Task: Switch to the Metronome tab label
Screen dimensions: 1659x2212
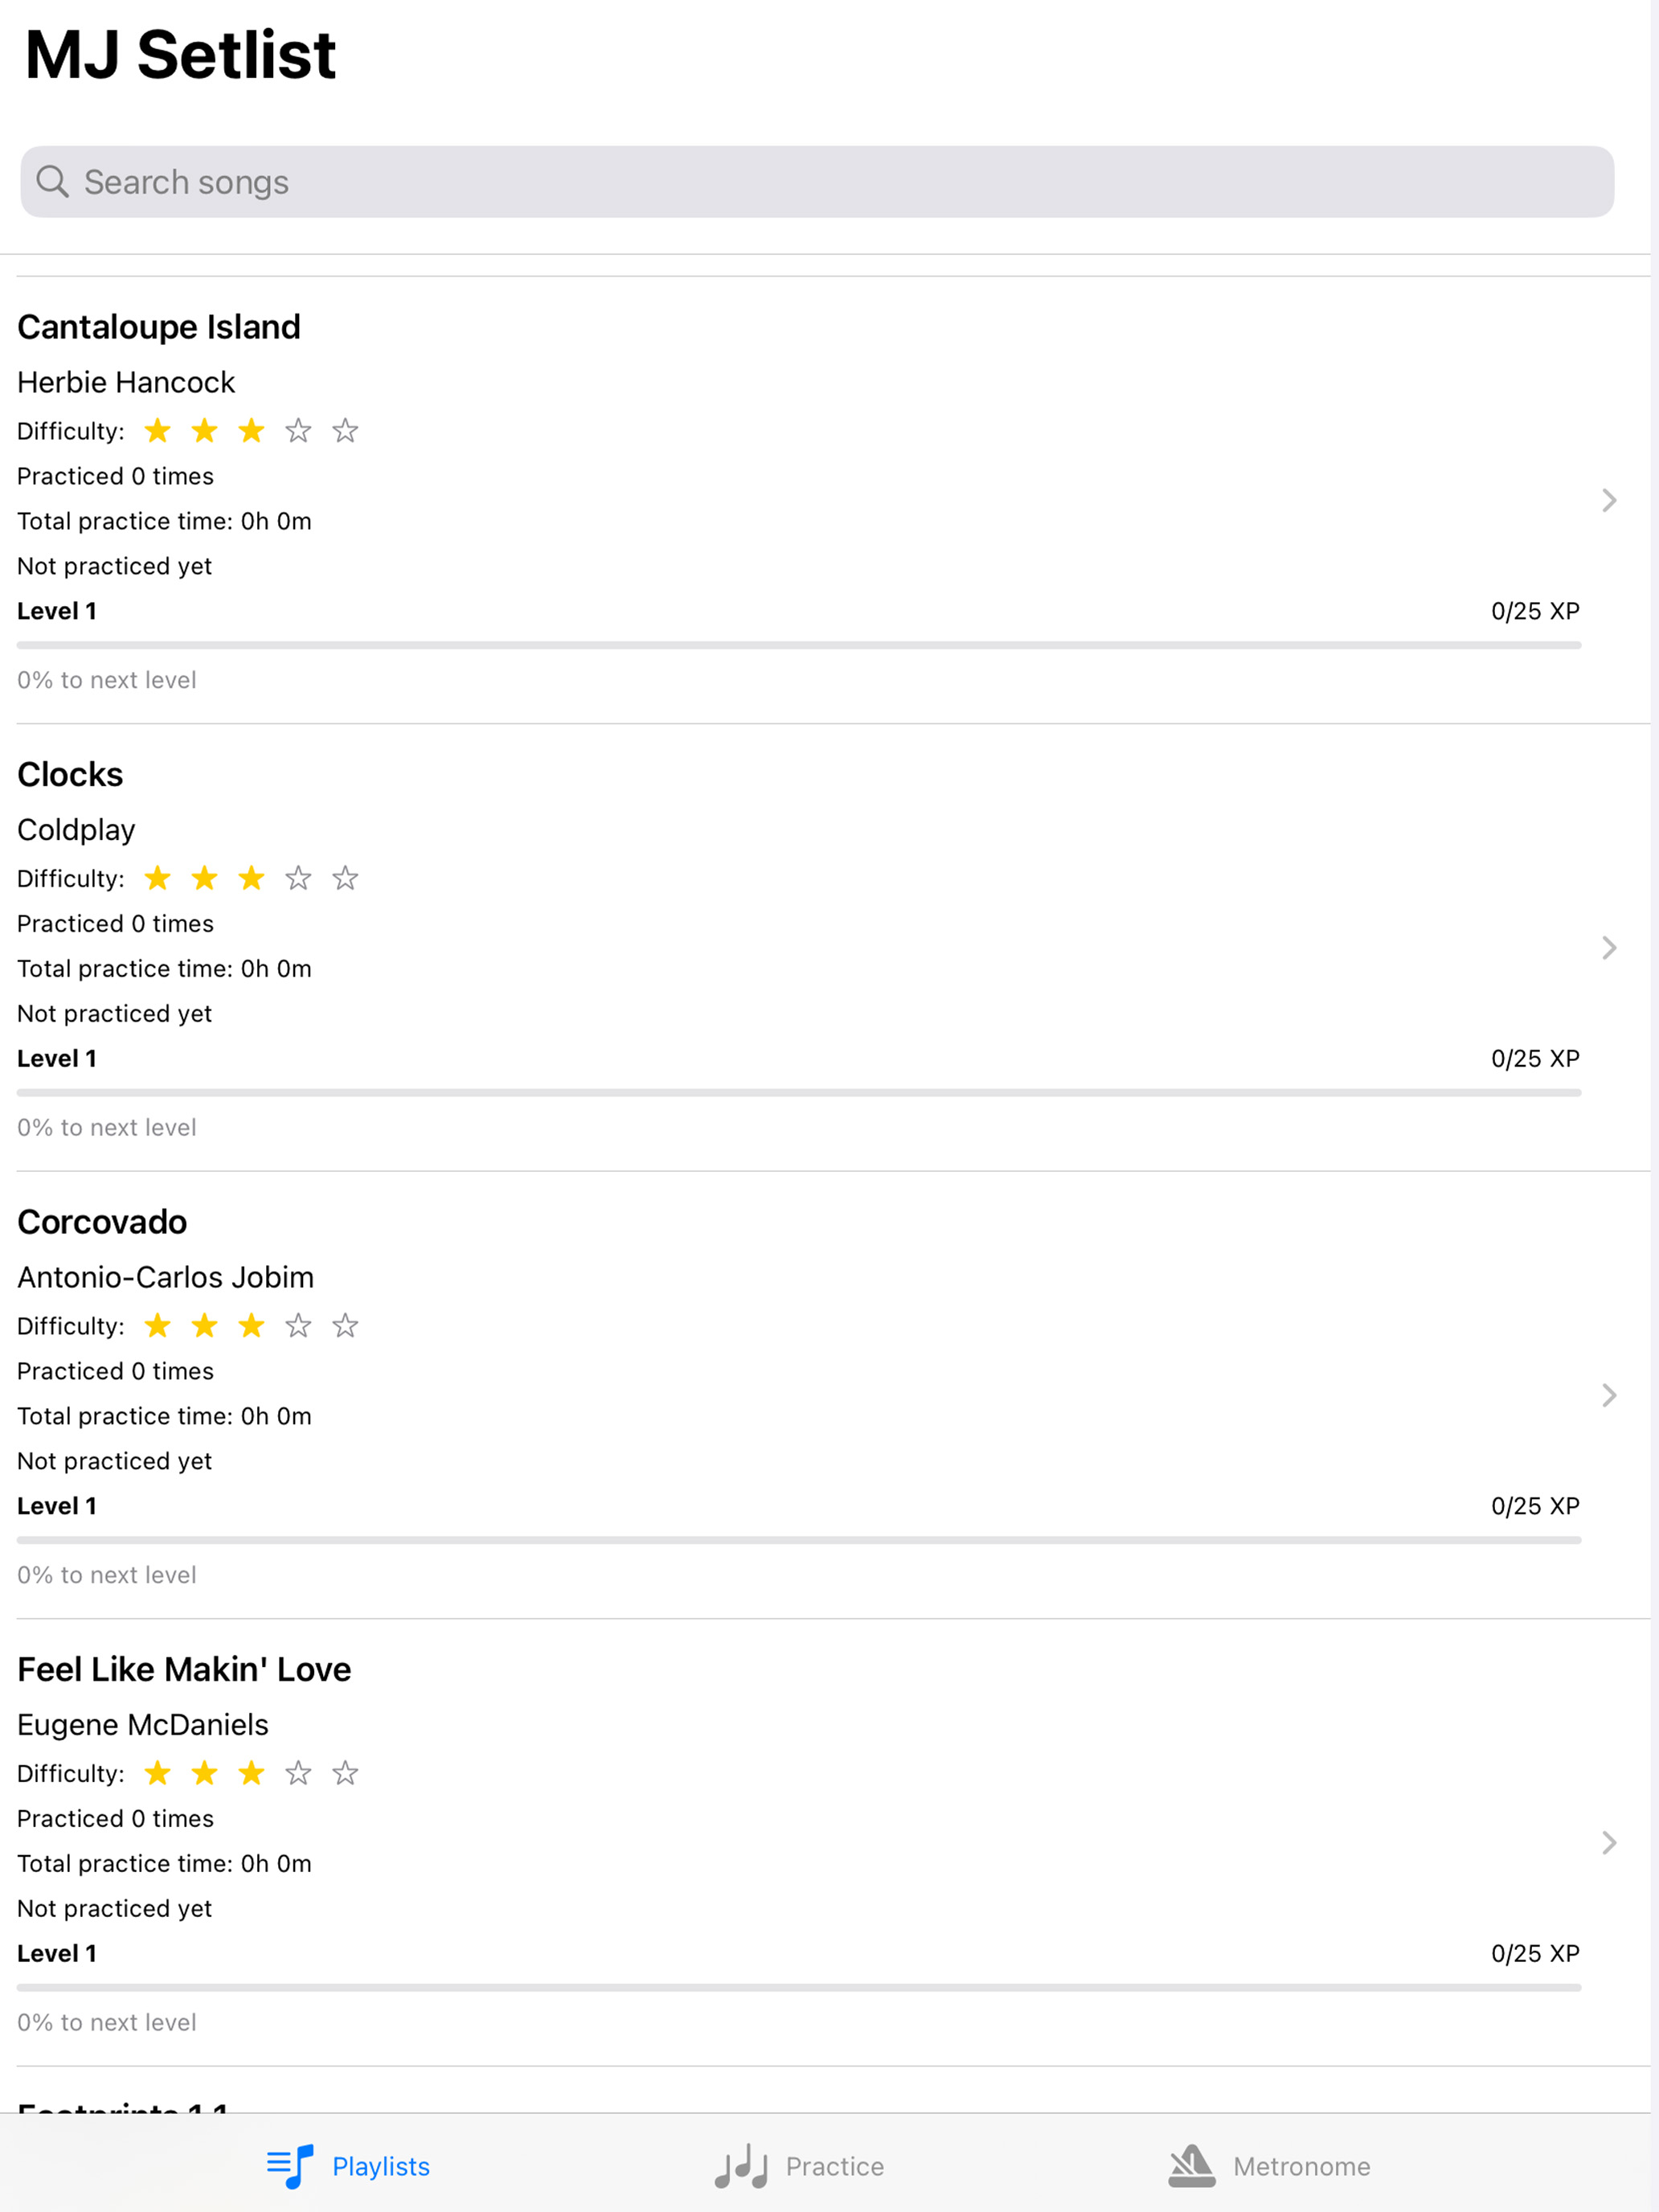Action: click(x=1302, y=2166)
